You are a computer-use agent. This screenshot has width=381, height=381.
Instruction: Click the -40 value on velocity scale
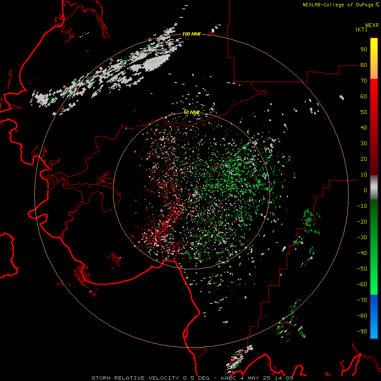[362, 253]
